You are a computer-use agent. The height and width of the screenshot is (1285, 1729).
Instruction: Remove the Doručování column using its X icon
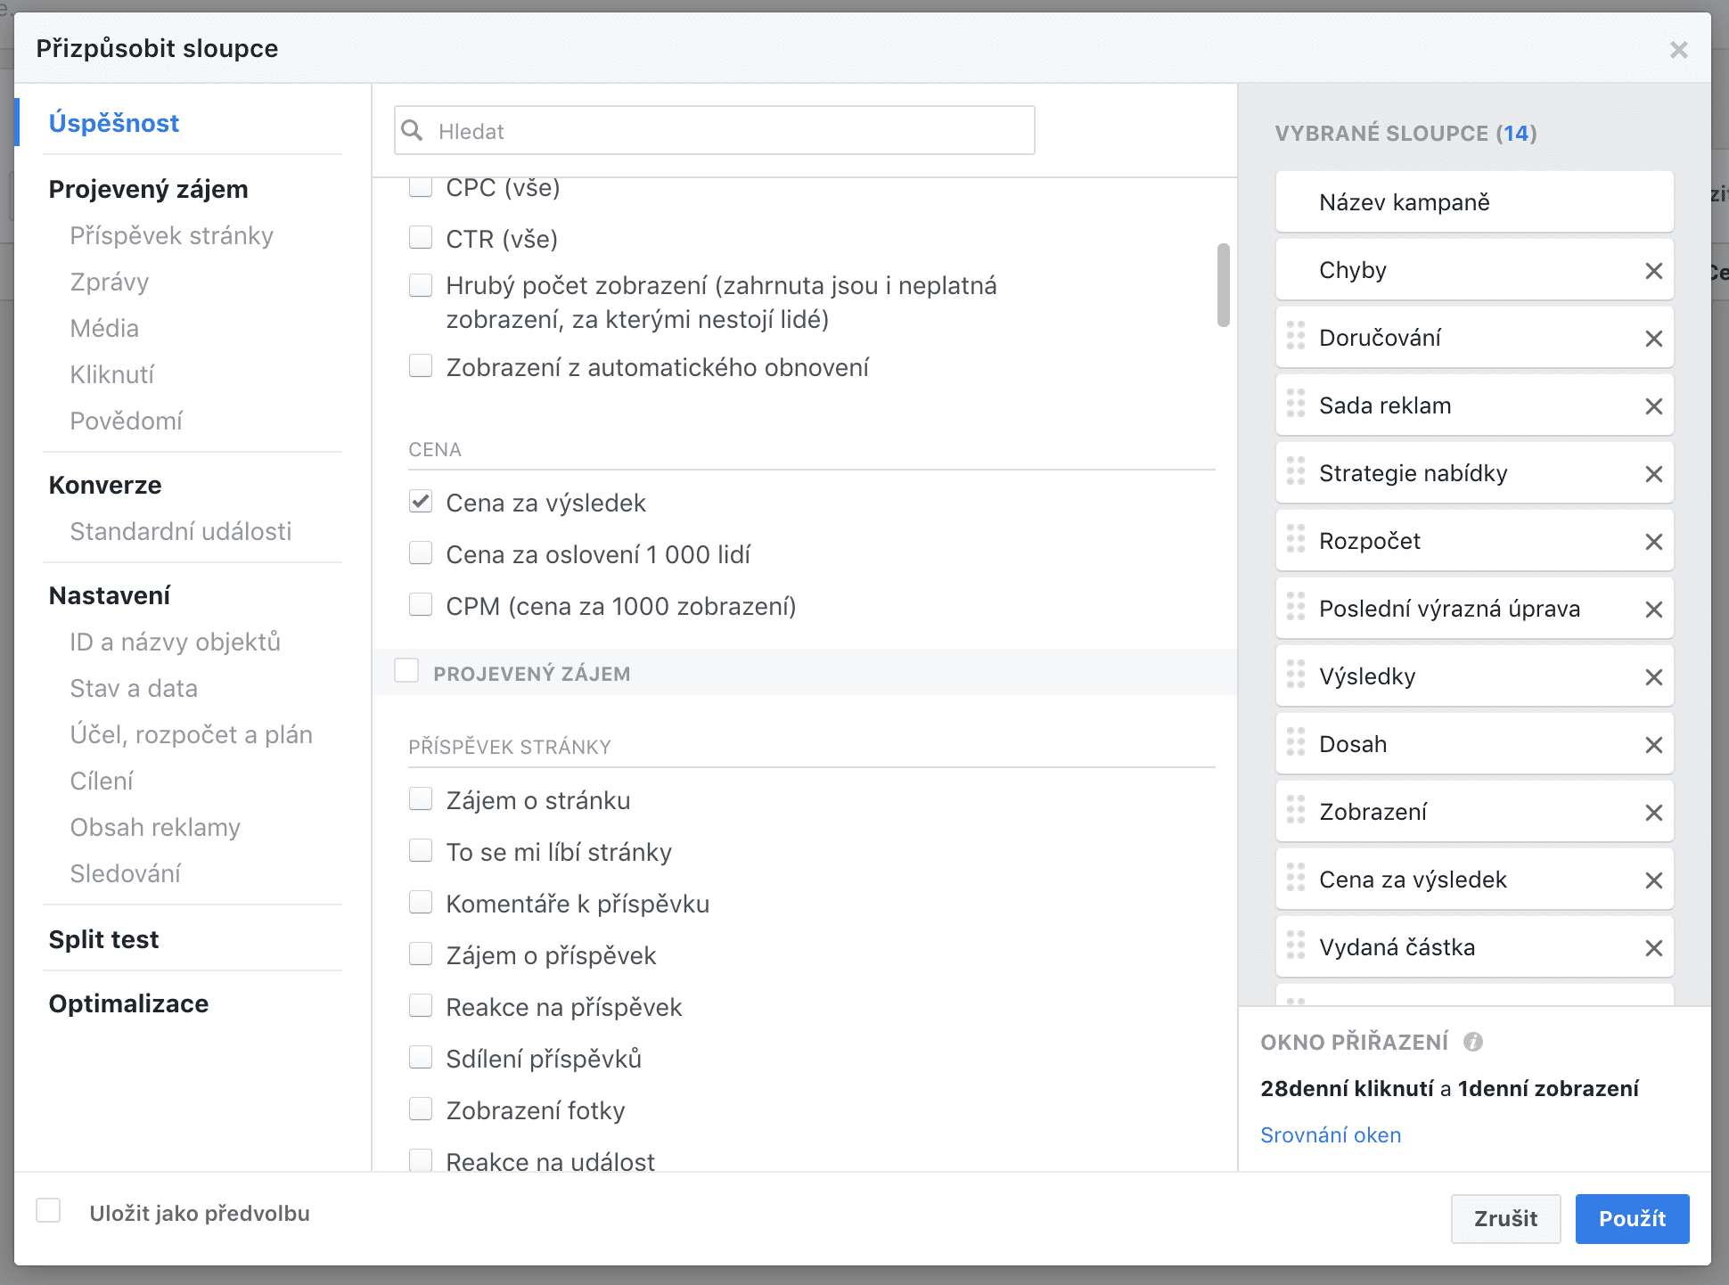1653,339
